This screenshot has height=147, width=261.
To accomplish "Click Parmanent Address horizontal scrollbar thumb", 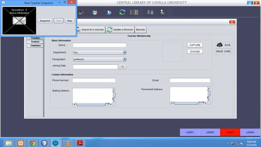I will pyautogui.click(x=186, y=103).
